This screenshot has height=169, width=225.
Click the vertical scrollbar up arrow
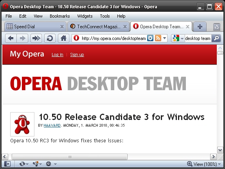(220, 48)
